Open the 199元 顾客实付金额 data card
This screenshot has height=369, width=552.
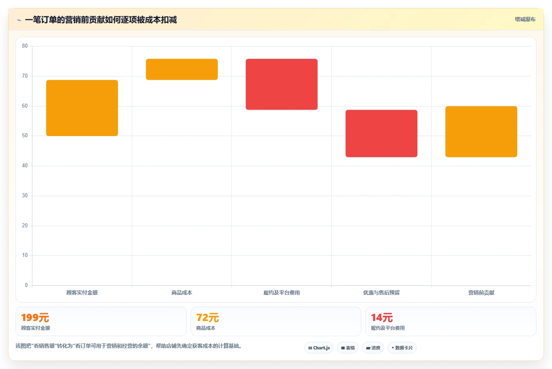point(101,321)
